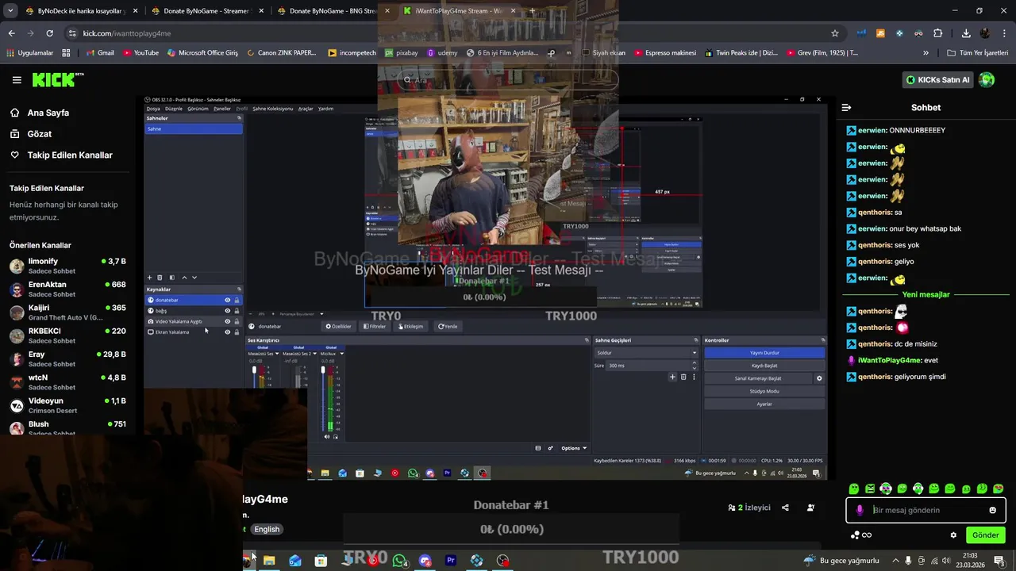The image size is (1016, 571).
Task: Bookmark this page with the star icon
Action: point(835,33)
